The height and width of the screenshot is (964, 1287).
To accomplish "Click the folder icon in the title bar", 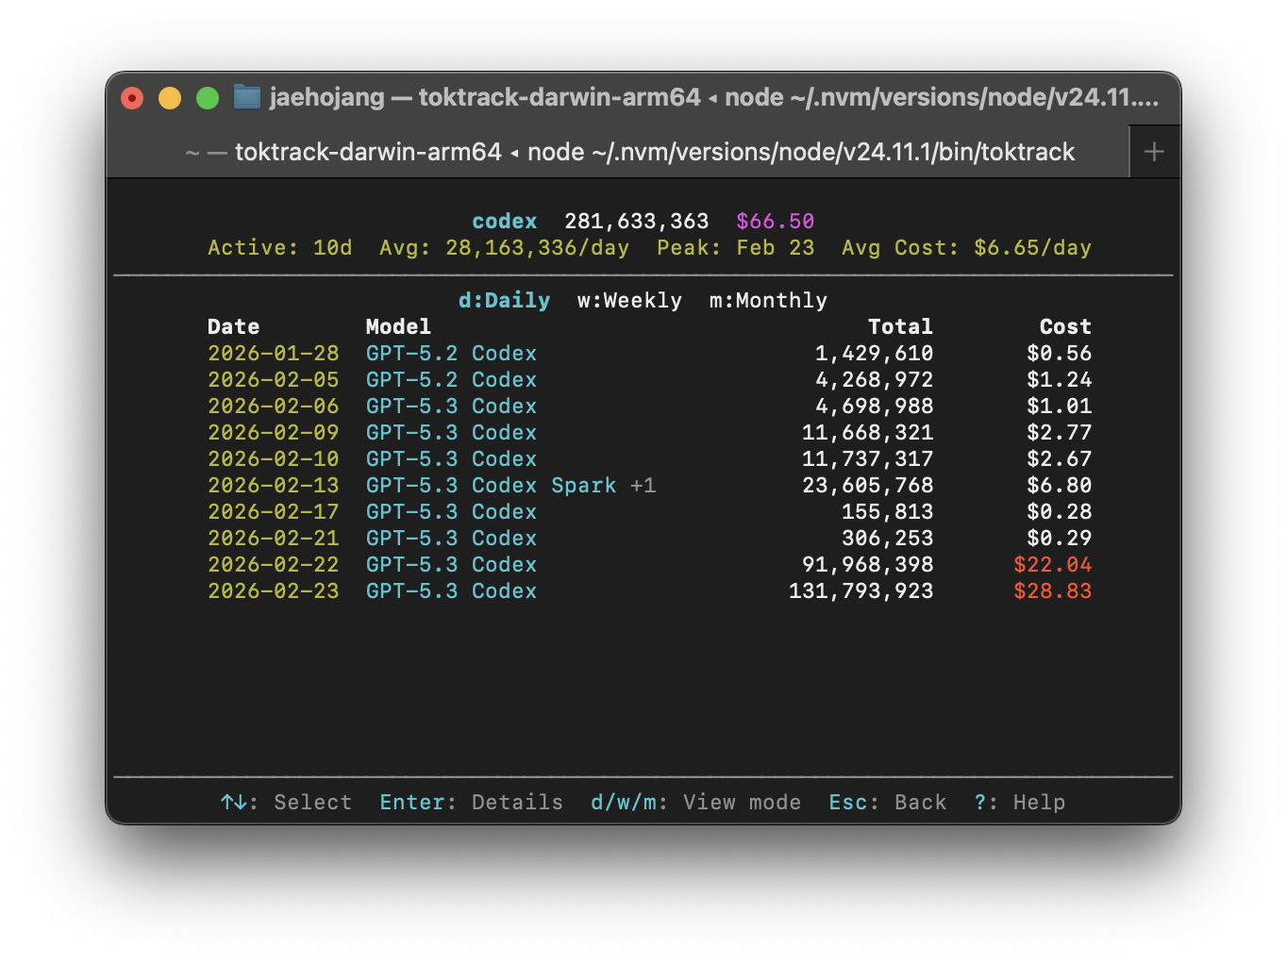I will [246, 97].
